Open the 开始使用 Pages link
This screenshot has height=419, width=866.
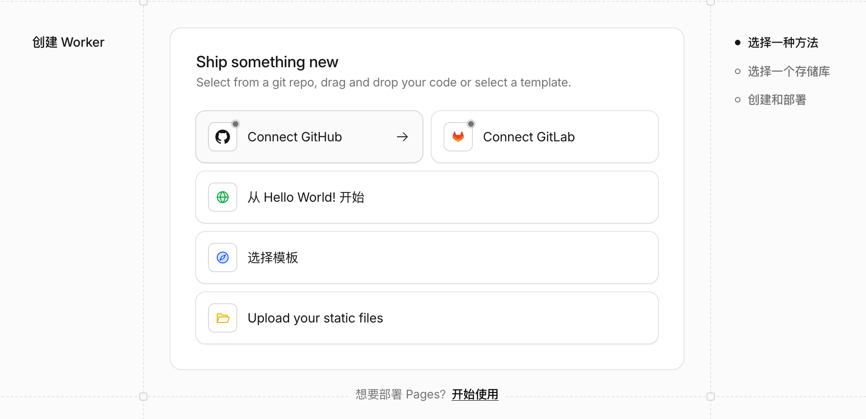[x=475, y=394]
